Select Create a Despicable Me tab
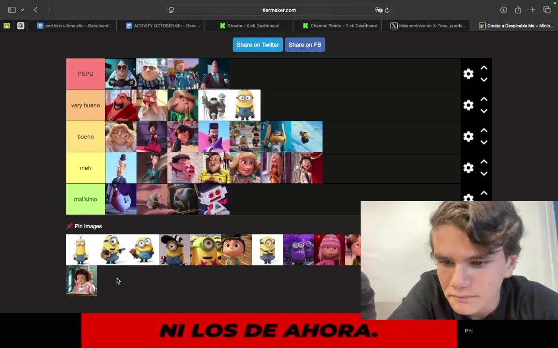The image size is (558, 348). tap(516, 26)
